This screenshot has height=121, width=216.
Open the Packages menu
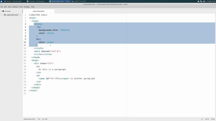coord(27,7)
